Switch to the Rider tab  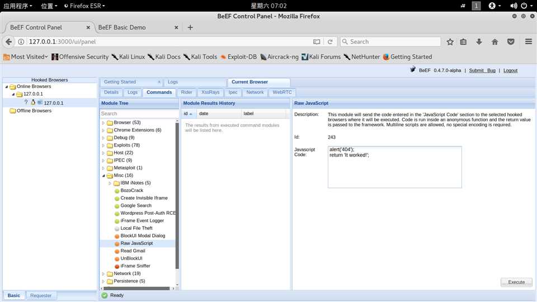[186, 92]
